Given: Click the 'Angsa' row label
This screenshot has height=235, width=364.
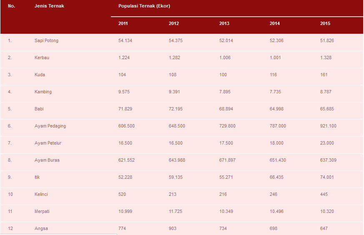Looking at the screenshot, I should (41, 228).
